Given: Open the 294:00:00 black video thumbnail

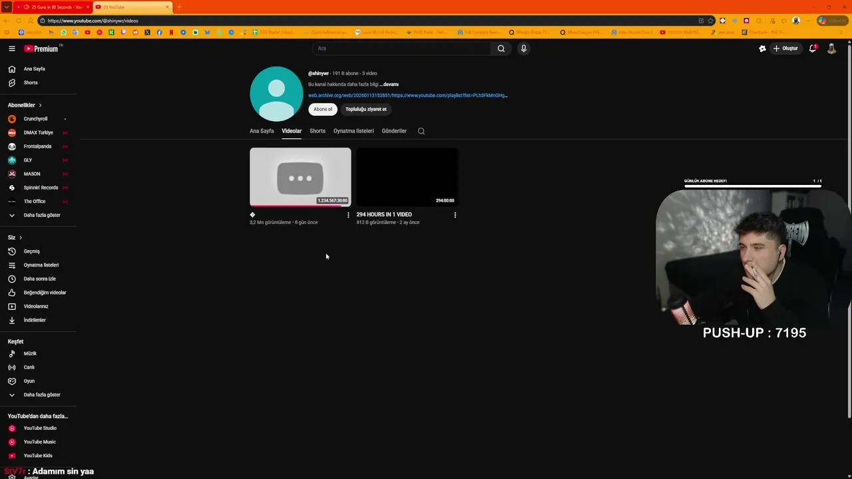Looking at the screenshot, I should click(x=407, y=177).
